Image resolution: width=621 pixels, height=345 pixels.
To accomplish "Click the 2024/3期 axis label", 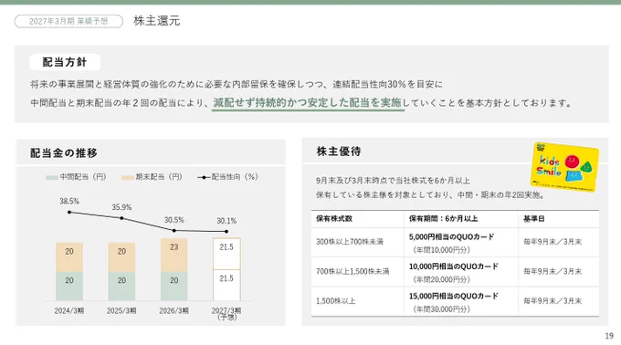I will [x=69, y=310].
